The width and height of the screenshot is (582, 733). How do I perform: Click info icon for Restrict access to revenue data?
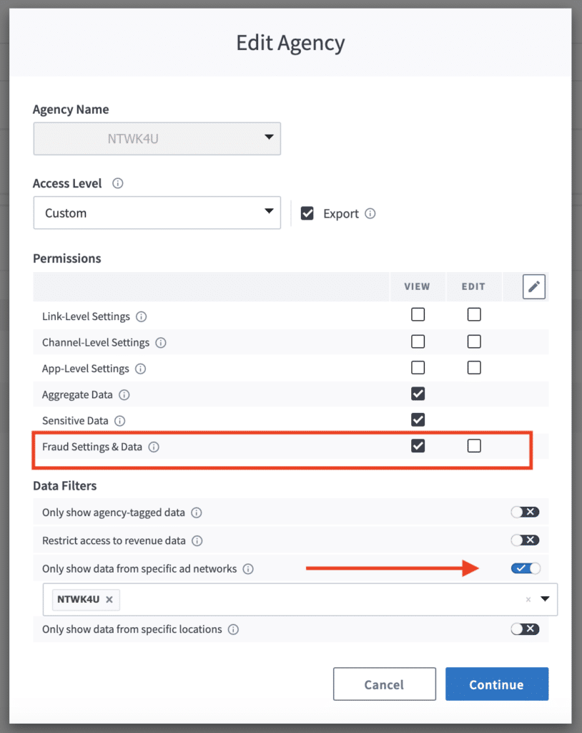point(197,541)
